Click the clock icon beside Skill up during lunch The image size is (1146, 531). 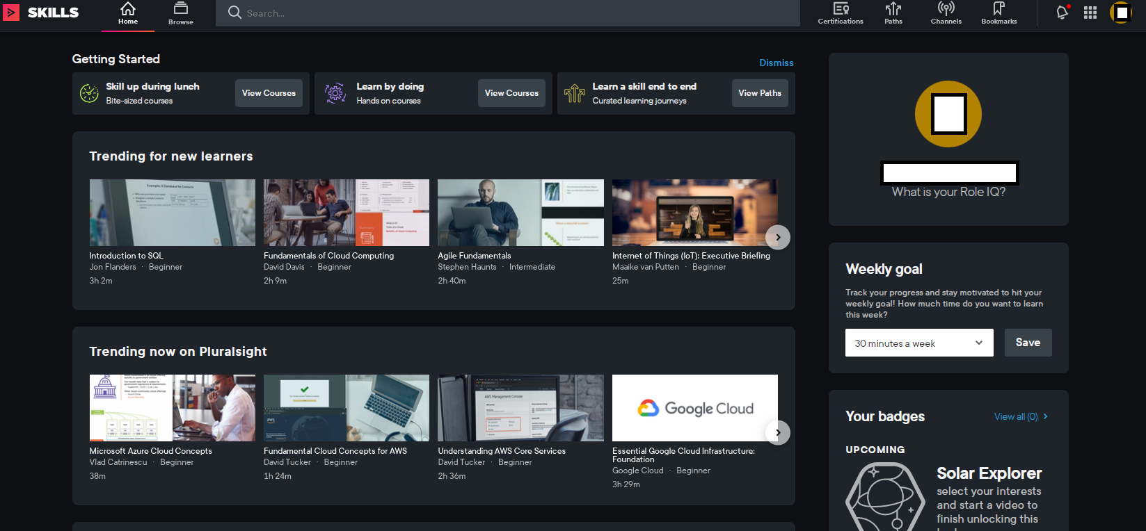point(89,93)
